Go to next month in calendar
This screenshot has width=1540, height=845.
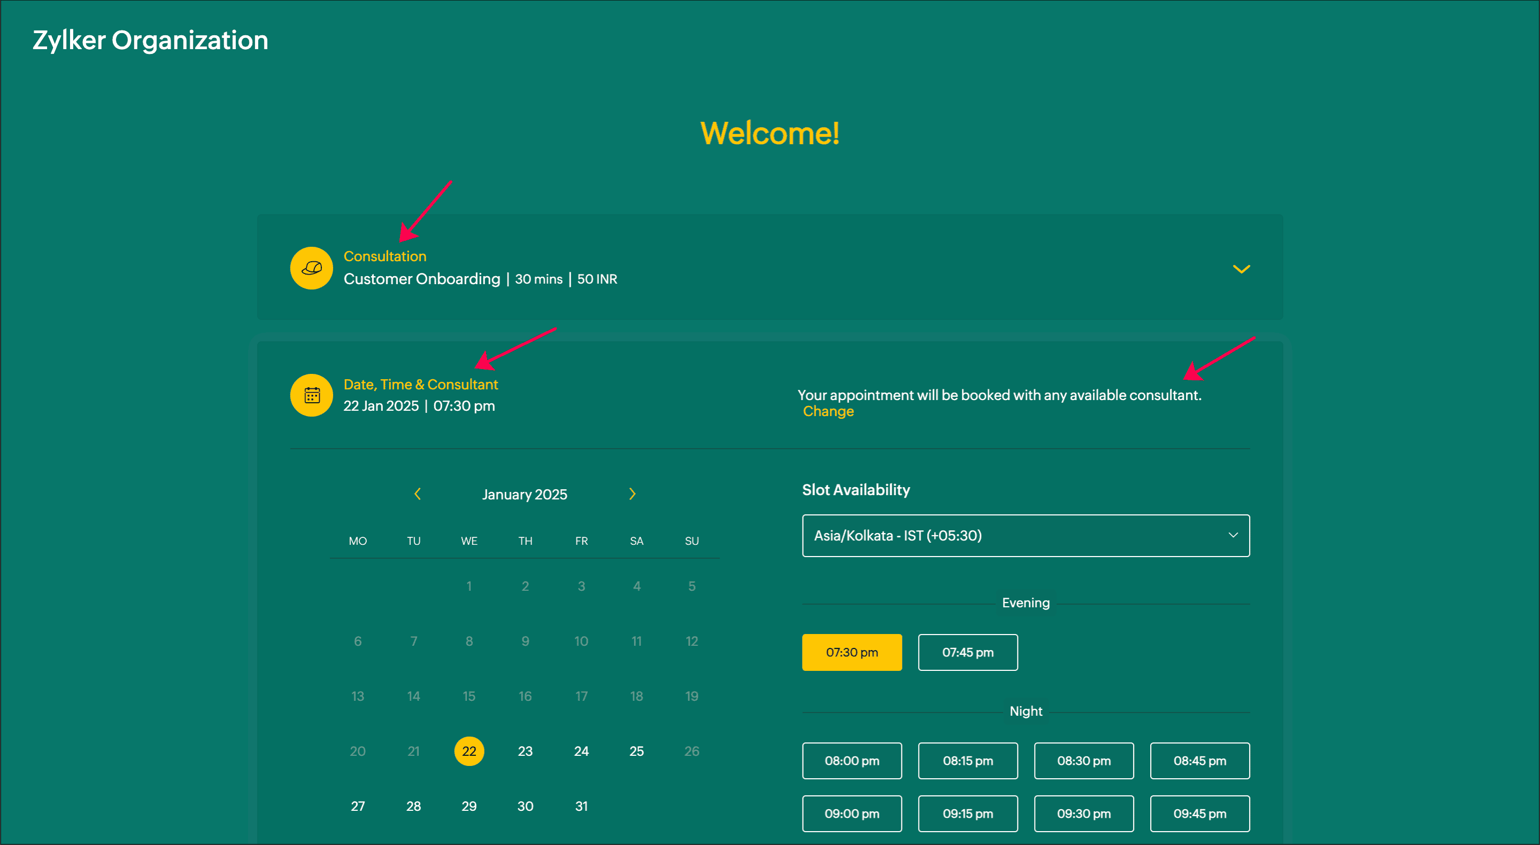click(x=632, y=494)
